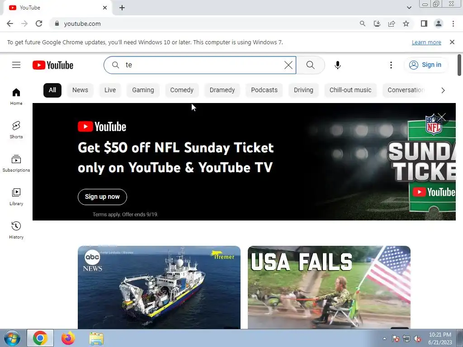The height and width of the screenshot is (347, 463).
Task: Launch Firefox from the taskbar
Action: pos(68,338)
